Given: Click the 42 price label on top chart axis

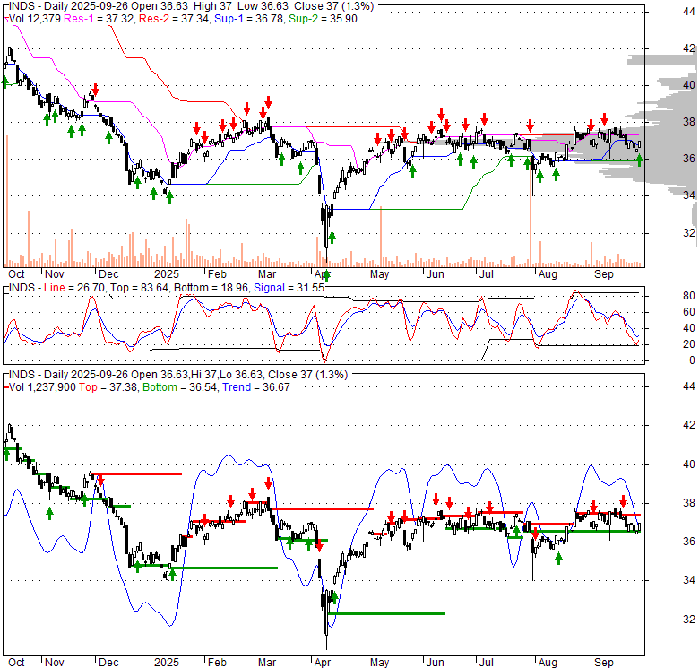Looking at the screenshot, I should pos(689,48).
